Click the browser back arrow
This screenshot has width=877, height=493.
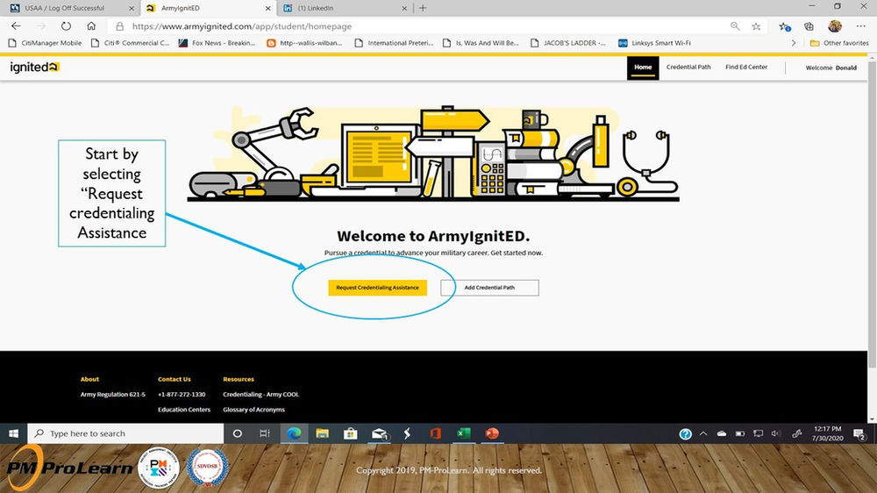coord(16,26)
